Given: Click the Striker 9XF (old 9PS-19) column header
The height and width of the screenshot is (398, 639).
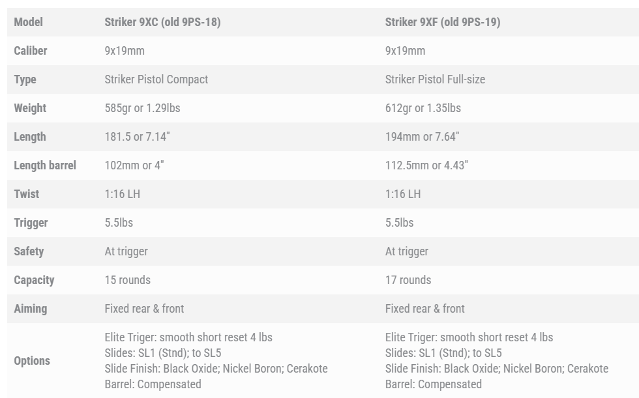Looking at the screenshot, I should point(443,22).
